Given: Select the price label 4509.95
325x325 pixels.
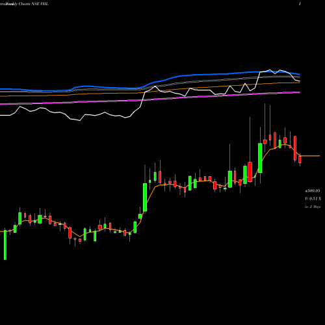Looking at the screenshot, I should 313,191.
